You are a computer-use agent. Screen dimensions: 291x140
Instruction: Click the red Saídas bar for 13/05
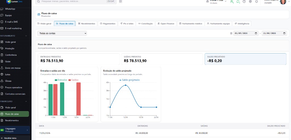click(x=78, y=99)
